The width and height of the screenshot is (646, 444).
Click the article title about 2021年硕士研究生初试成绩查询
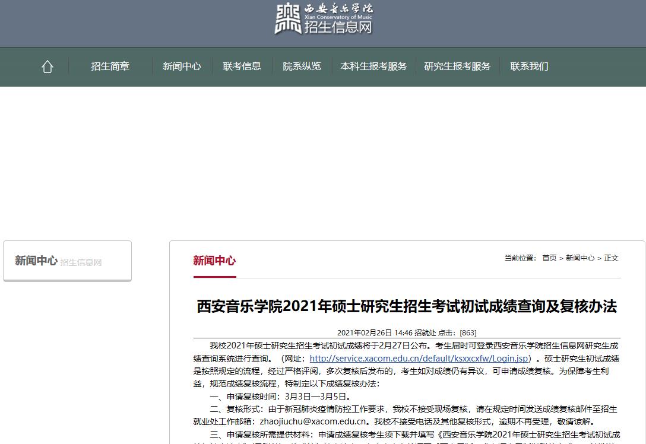click(x=407, y=307)
